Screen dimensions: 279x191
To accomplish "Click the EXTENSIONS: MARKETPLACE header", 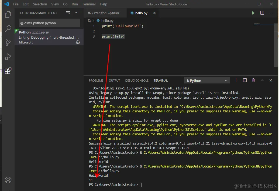I will (x=39, y=13).
